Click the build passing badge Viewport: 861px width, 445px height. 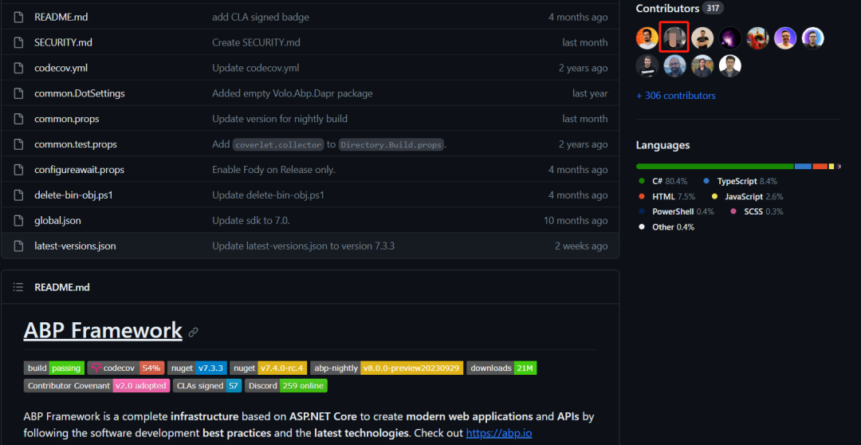click(x=54, y=368)
